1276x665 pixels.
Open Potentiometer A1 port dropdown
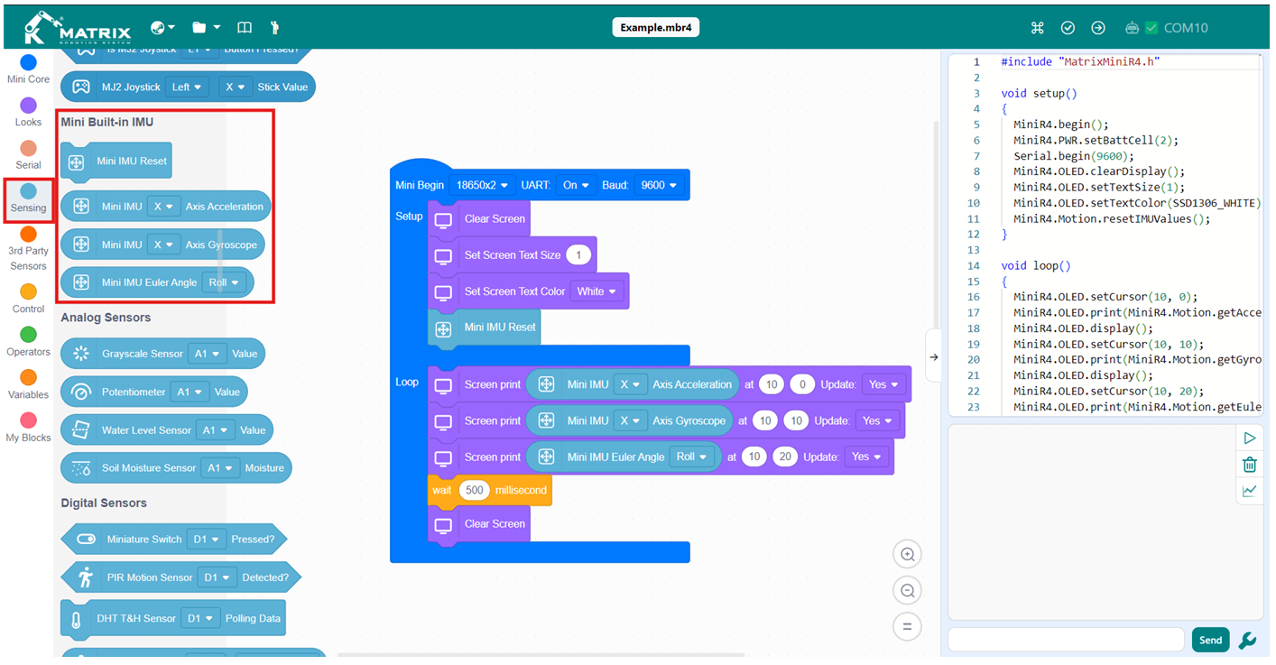[x=190, y=392]
